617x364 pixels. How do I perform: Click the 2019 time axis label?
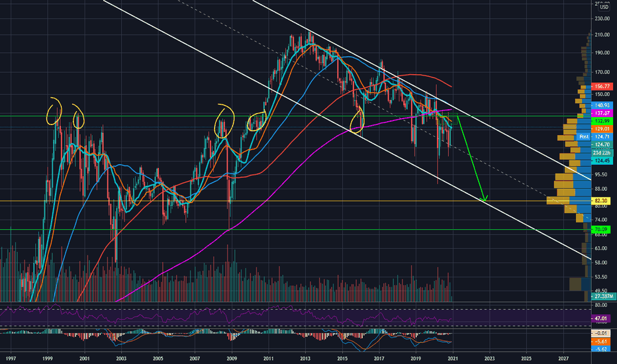416,359
